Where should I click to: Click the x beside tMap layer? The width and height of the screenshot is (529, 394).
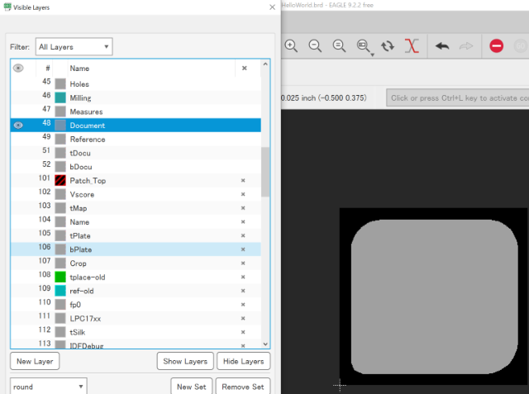(x=243, y=208)
